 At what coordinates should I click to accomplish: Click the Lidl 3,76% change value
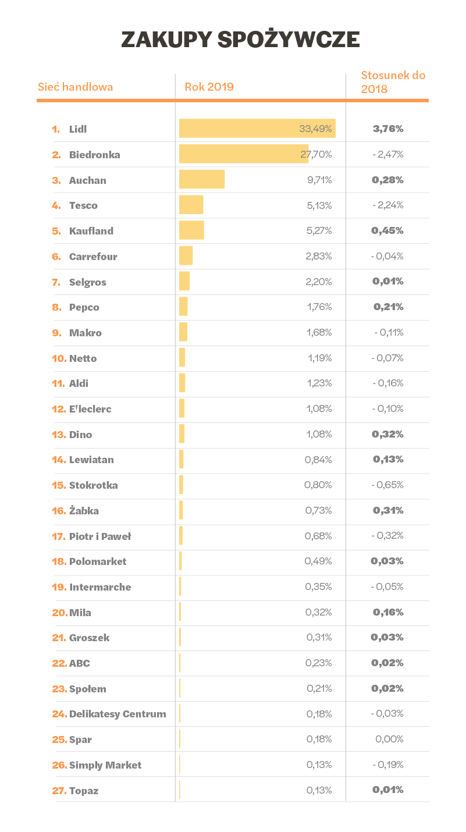(388, 129)
